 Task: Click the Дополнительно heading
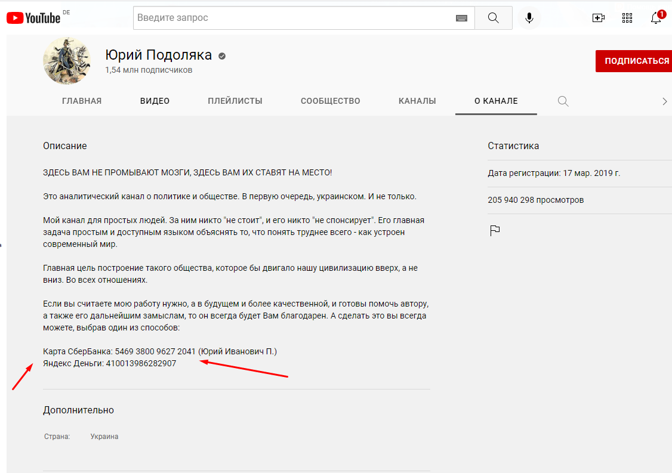(x=78, y=410)
